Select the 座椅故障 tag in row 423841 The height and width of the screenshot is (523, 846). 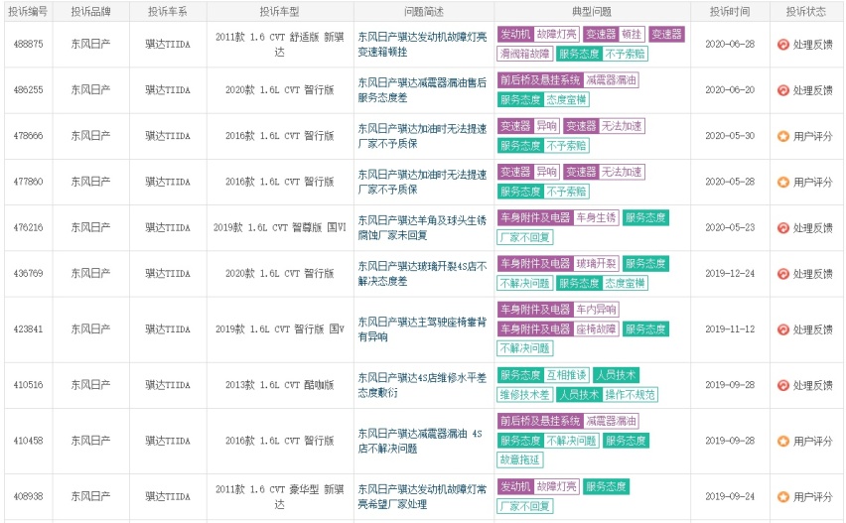(596, 328)
